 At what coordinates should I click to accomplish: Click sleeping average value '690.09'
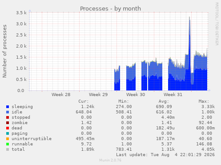tap(164, 107)
